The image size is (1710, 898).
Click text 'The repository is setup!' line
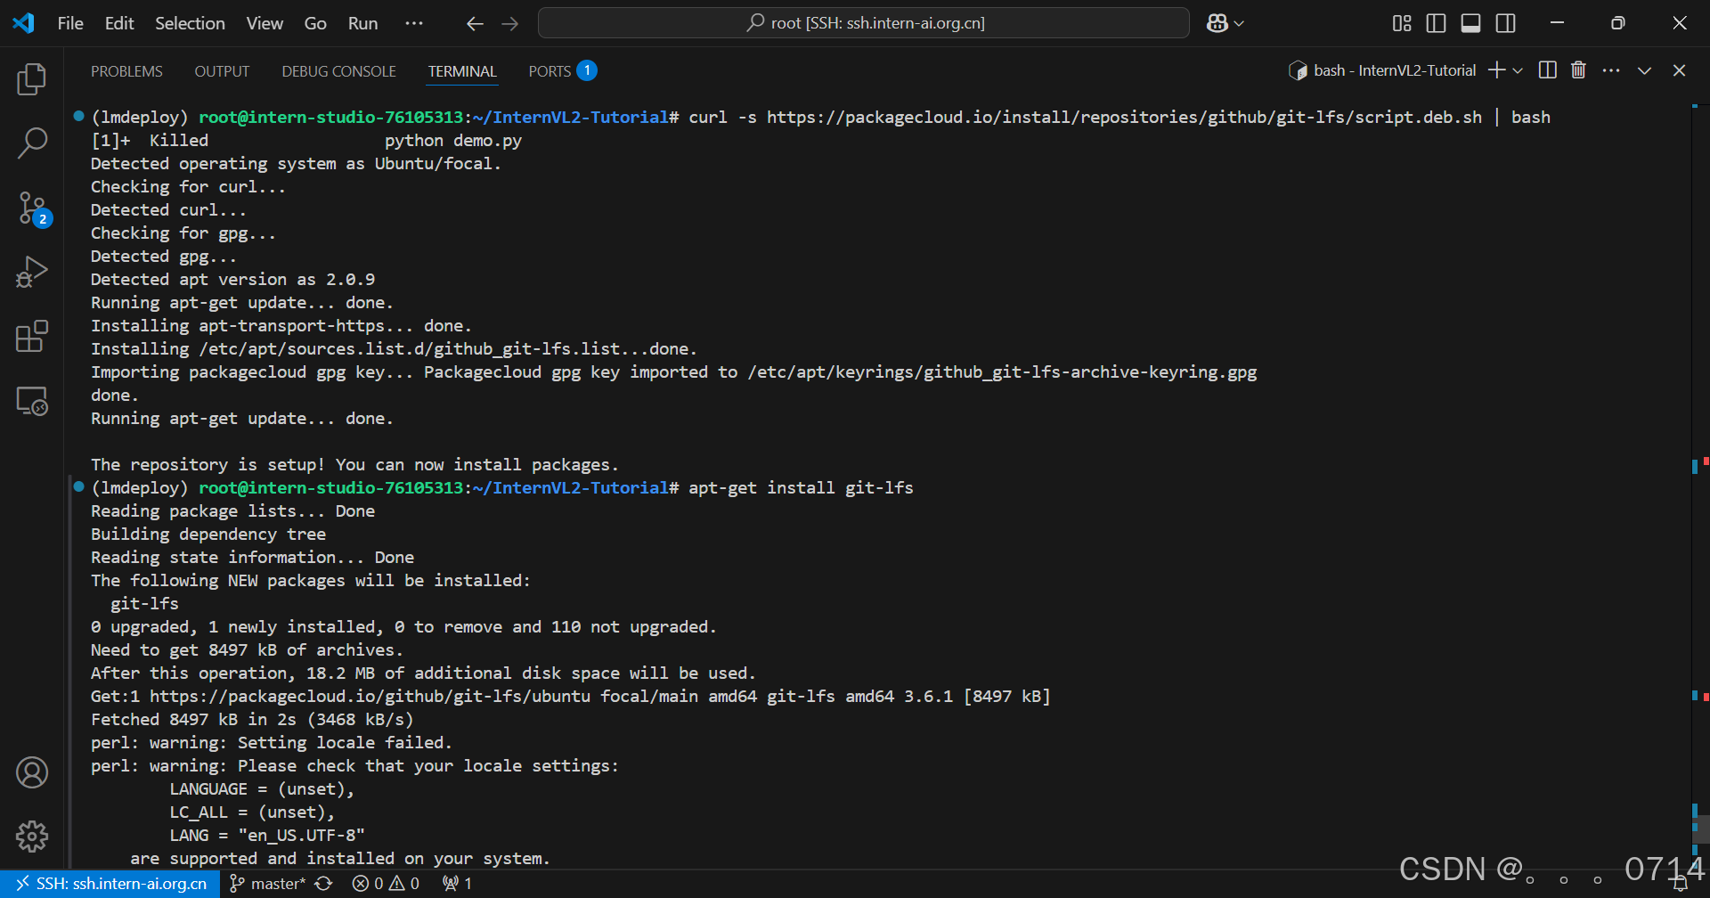(x=354, y=464)
